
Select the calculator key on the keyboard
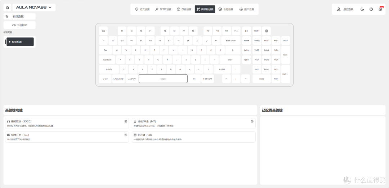(x=267, y=31)
